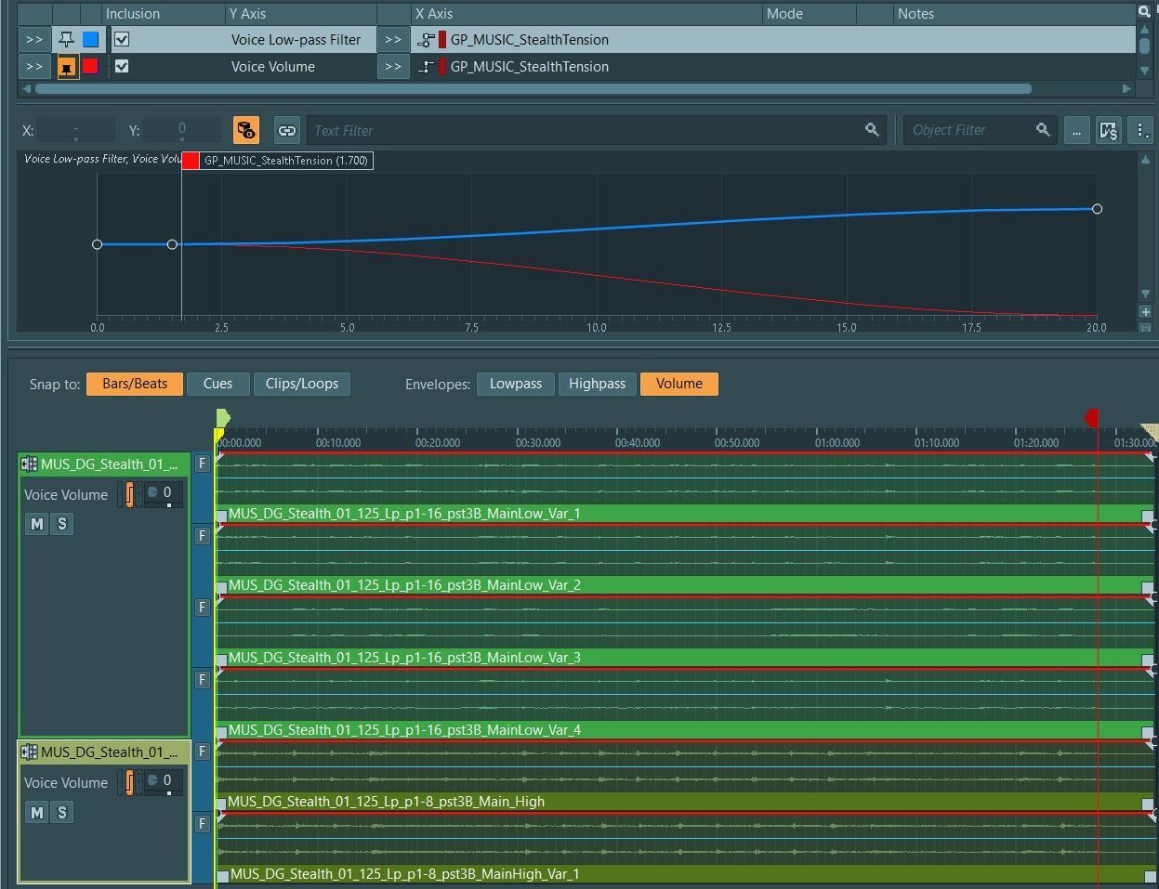The image size is (1159, 889).
Task: Open X Axis selector for Voice Volume
Action: (x=393, y=67)
